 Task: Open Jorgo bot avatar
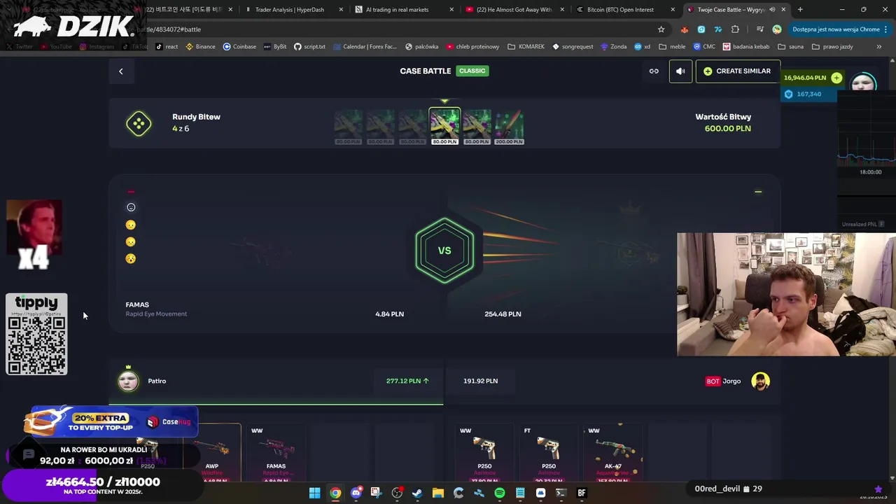pos(760,381)
